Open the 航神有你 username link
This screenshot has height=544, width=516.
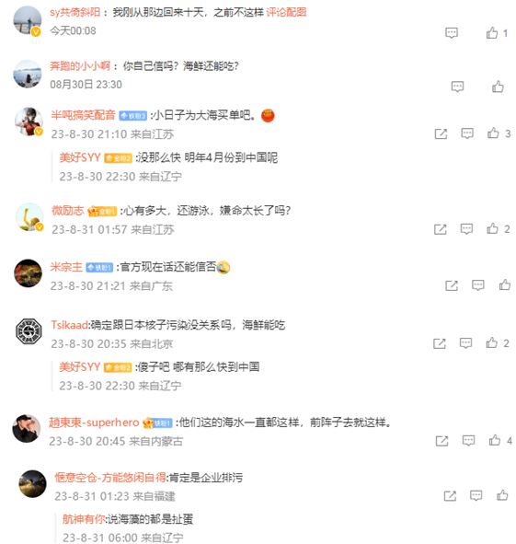pos(84,519)
